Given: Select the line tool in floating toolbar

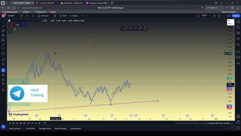Looking at the screenshot, I should click(x=126, y=28).
